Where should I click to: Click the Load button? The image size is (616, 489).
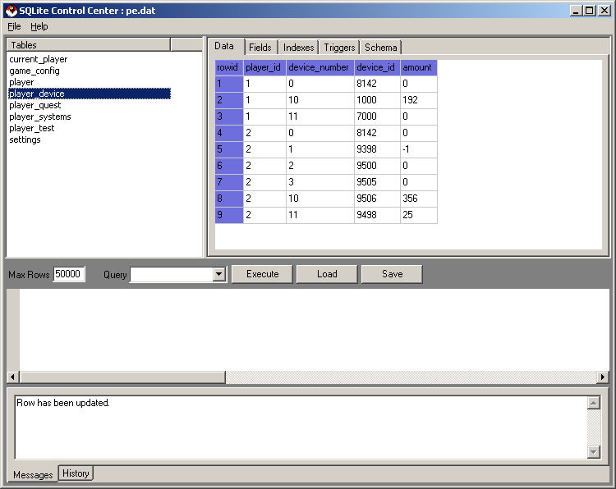point(327,274)
